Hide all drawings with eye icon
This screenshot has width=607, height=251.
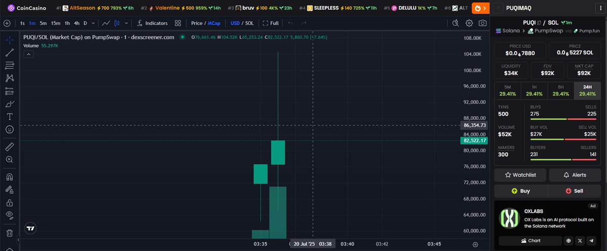click(9, 216)
